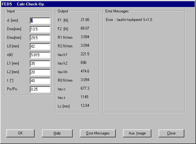Click the t [°] angle input field
This screenshot has width=196, height=144.
point(40,81)
